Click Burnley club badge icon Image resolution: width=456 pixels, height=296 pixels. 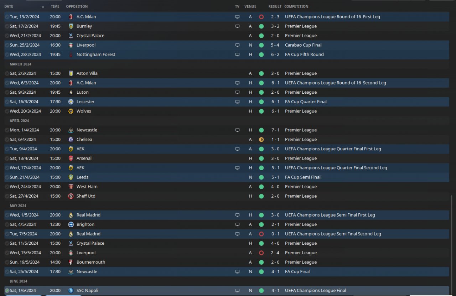(x=71, y=26)
